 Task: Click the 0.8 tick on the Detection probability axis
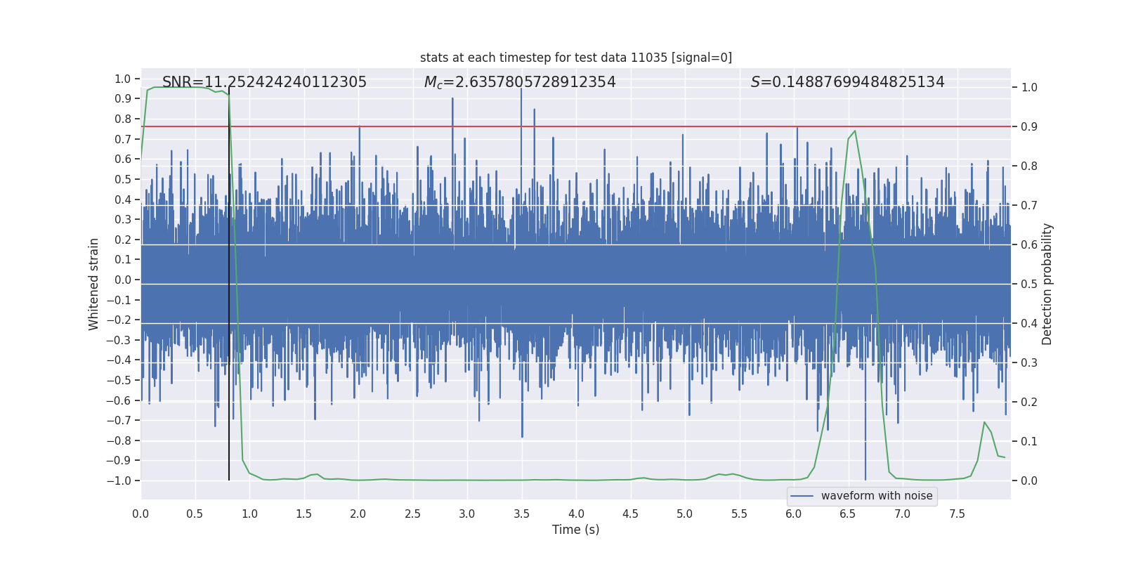point(1029,166)
